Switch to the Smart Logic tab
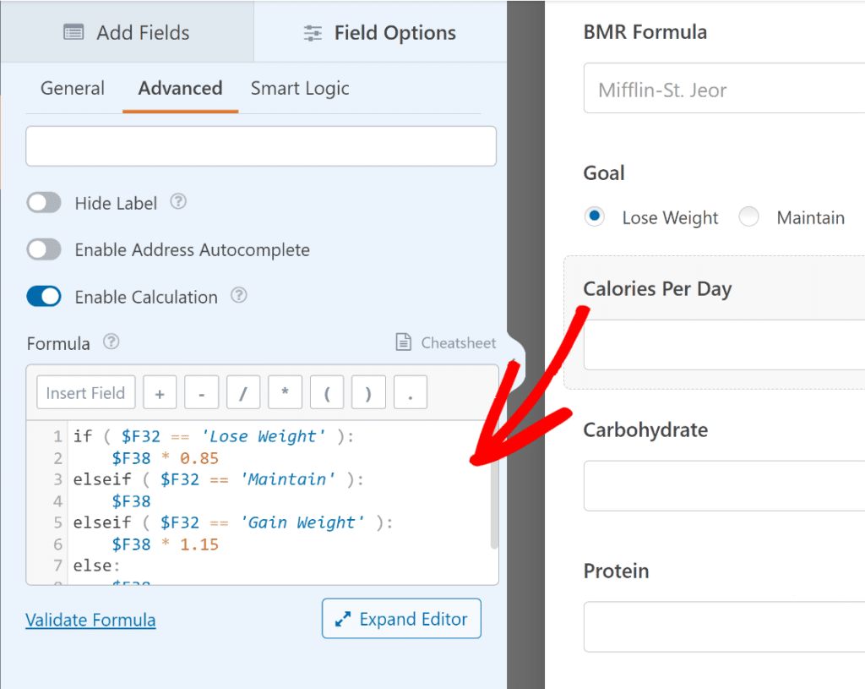Screen dimensions: 865x689 click(300, 88)
